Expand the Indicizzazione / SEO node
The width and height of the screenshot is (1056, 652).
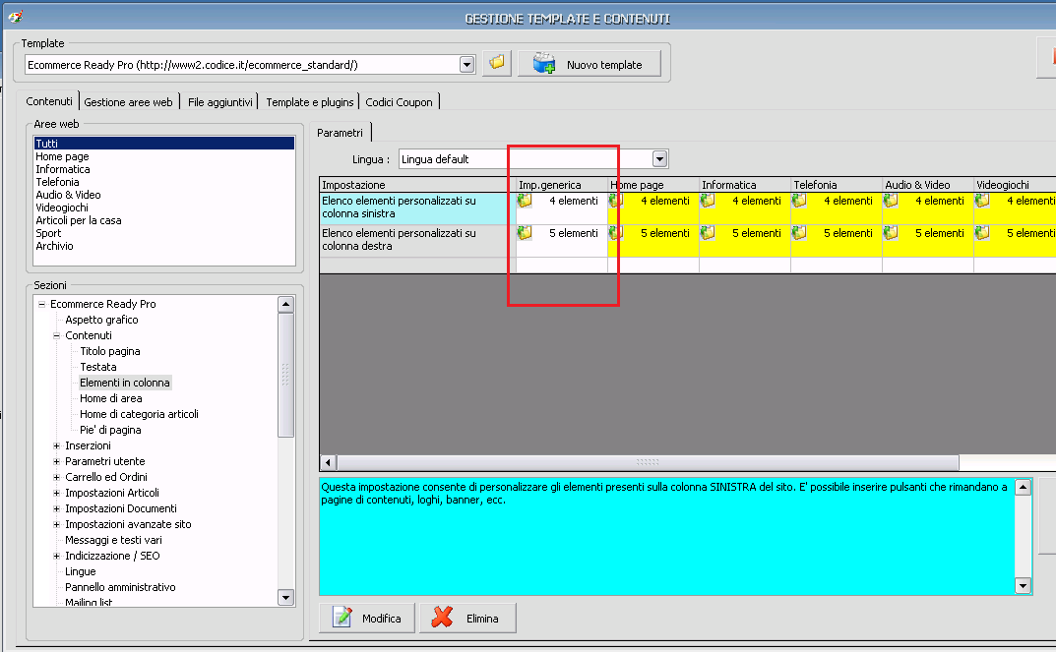[56, 556]
